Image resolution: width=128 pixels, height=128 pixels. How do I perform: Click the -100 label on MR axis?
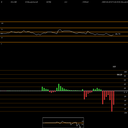pyautogui.click(x=125, y=113)
